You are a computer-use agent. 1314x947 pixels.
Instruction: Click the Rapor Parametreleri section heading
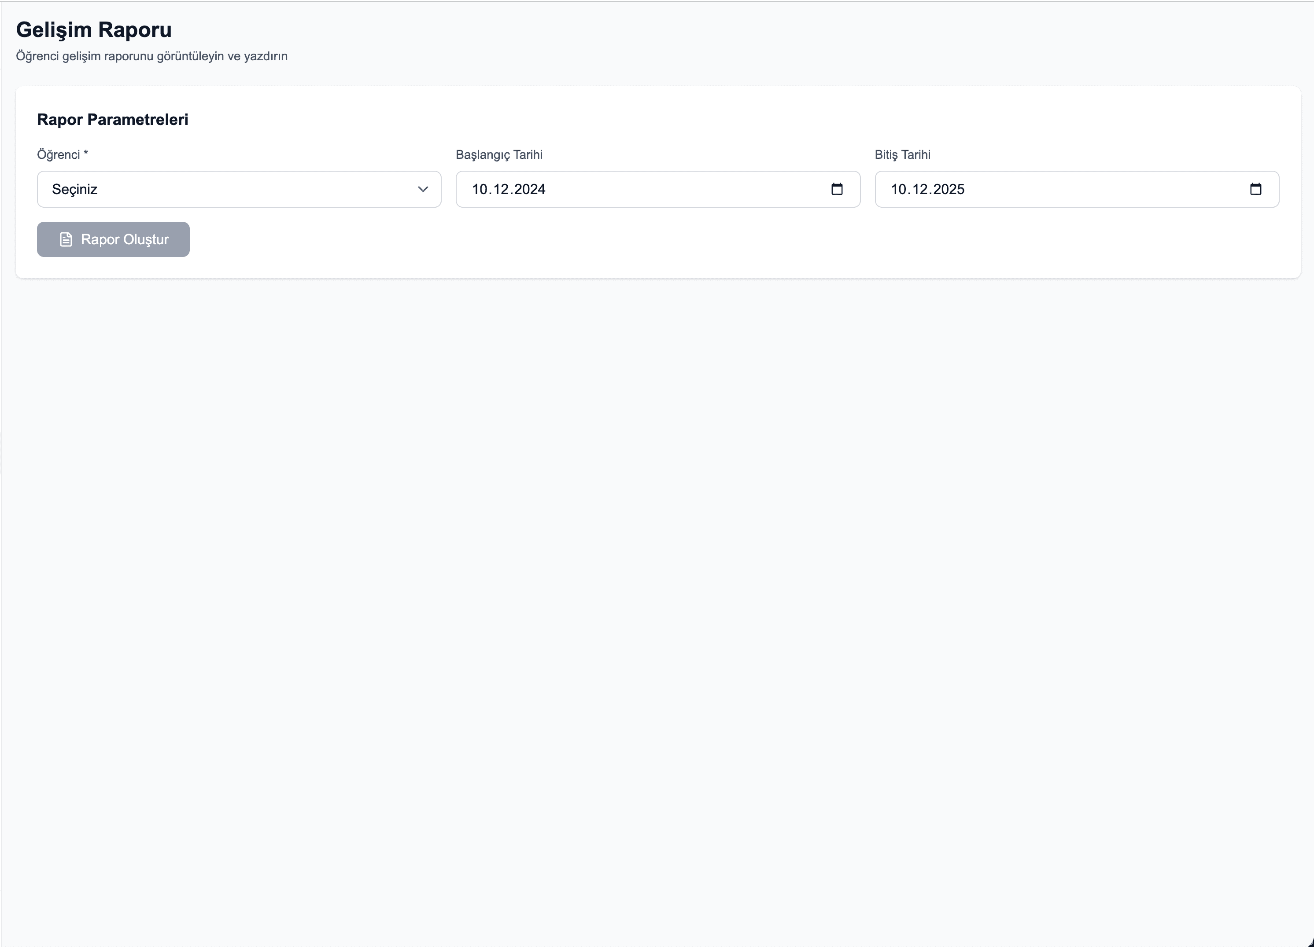click(x=112, y=119)
